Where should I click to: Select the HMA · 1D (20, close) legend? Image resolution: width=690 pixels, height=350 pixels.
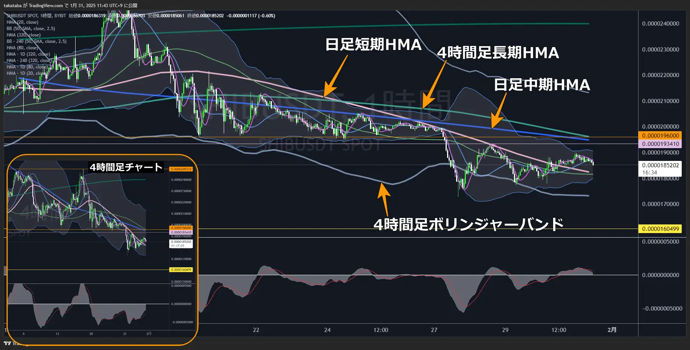coord(27,73)
